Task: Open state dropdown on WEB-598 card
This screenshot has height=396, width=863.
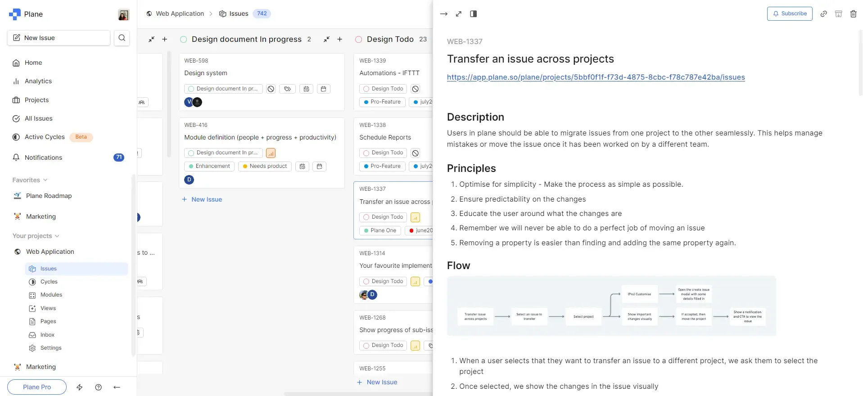Action: (223, 89)
